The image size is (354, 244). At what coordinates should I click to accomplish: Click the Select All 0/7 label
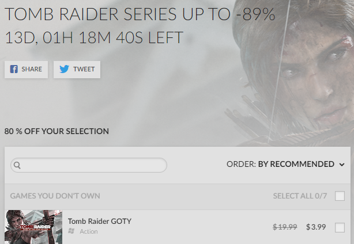click(300, 196)
